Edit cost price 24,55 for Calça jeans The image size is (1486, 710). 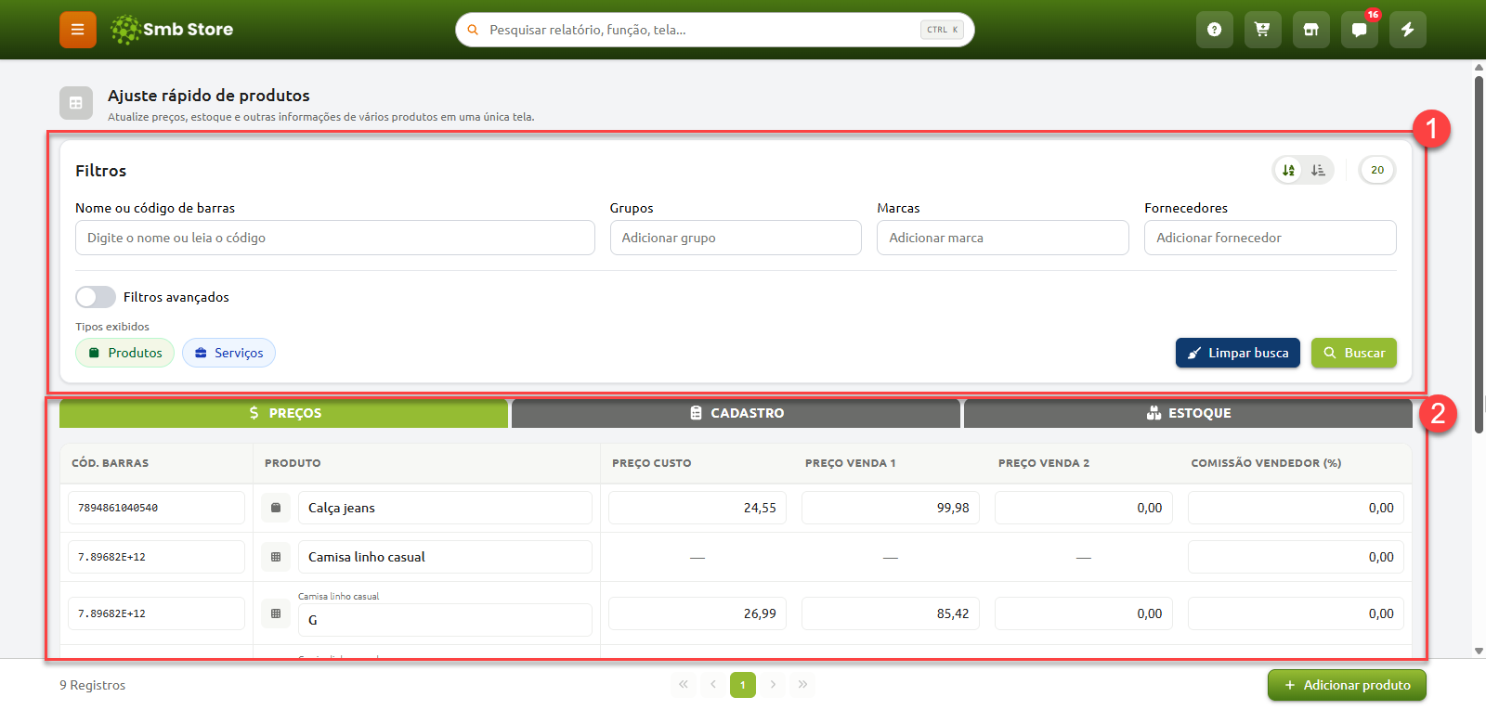coord(697,508)
